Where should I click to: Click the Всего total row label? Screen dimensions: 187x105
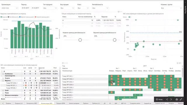point(3,99)
